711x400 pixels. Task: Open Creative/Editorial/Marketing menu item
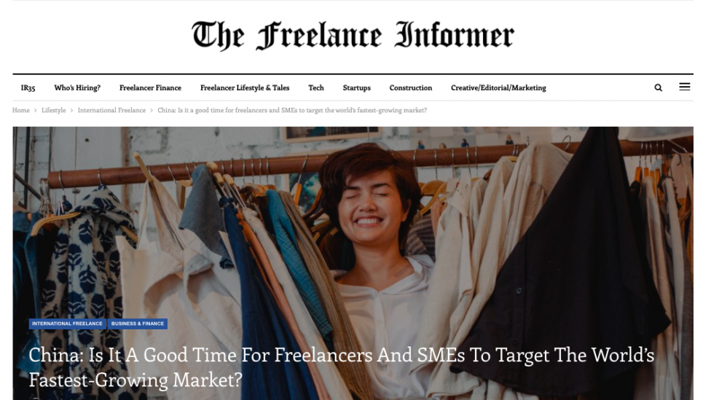click(x=498, y=88)
